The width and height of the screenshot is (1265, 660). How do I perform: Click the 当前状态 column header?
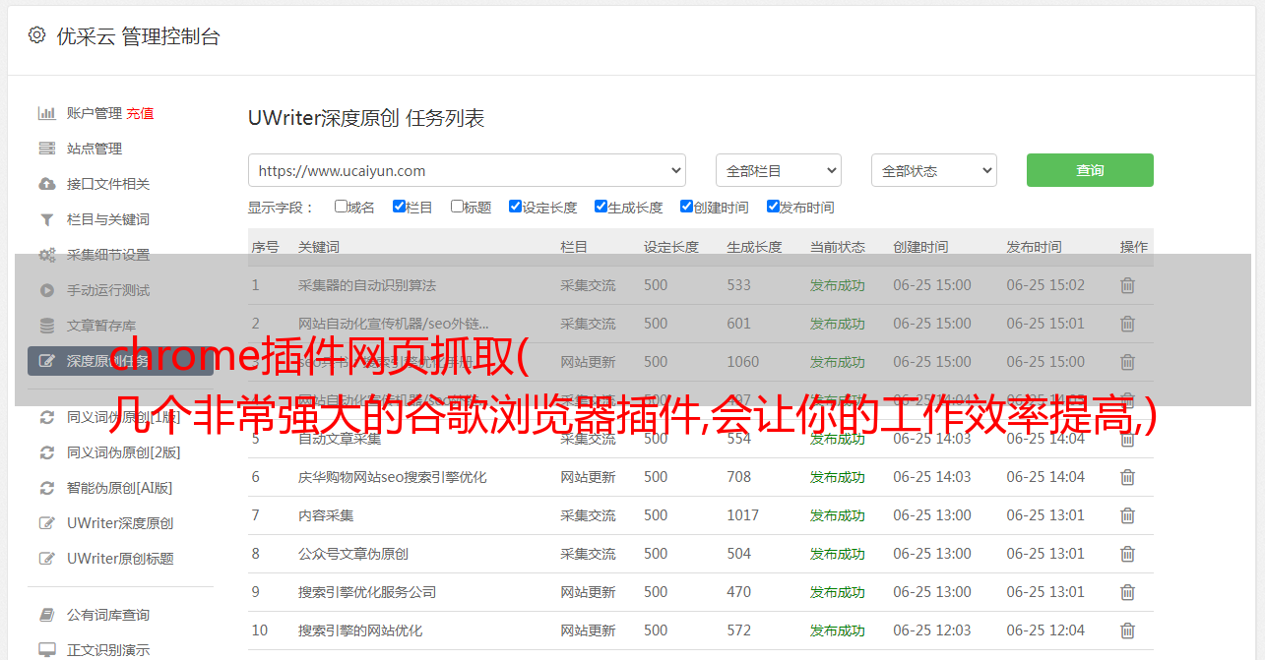click(x=838, y=247)
